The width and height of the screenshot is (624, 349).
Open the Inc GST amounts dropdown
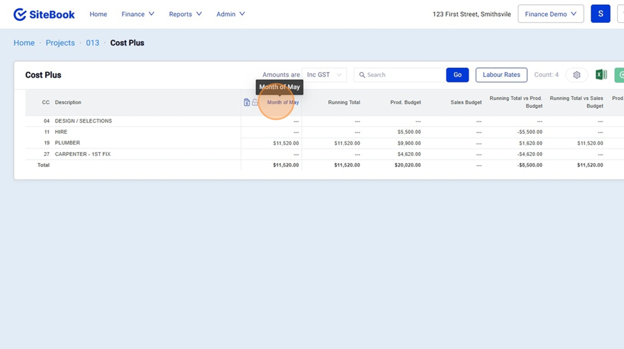324,75
